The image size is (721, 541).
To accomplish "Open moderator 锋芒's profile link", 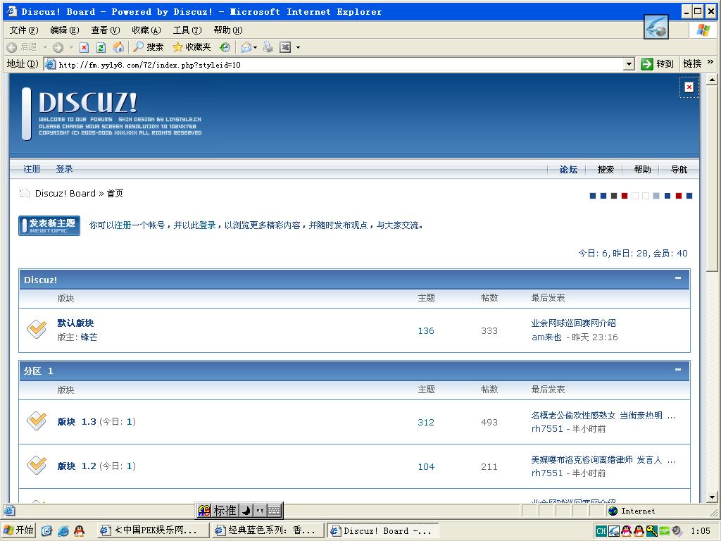I will [x=89, y=337].
